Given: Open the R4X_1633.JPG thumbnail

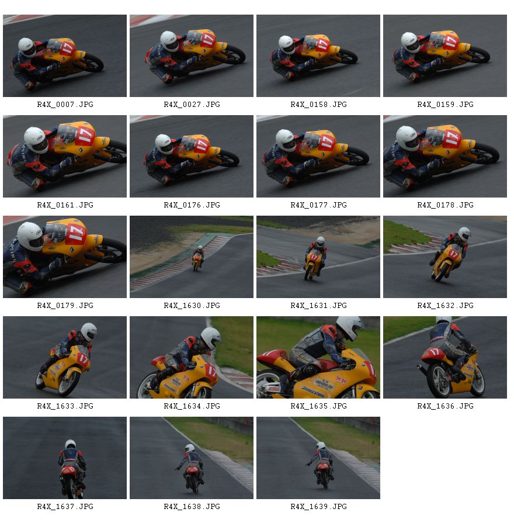Looking at the screenshot, I should tap(65, 357).
